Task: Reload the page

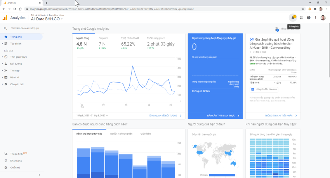Action: click(15, 9)
